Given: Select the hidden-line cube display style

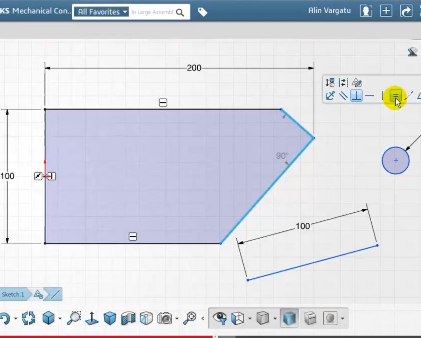Looking at the screenshot, I should 263,318.
